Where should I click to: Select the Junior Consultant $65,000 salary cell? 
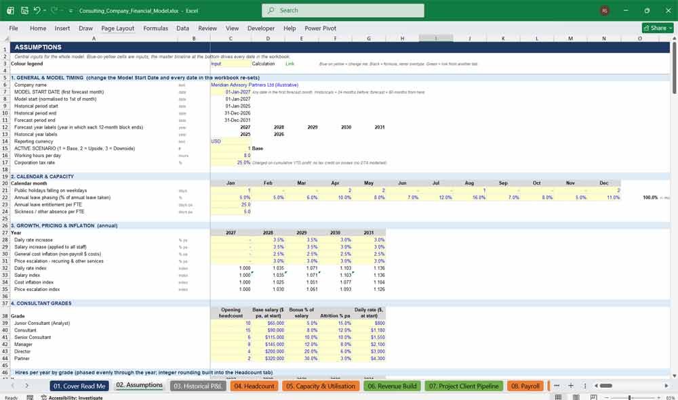click(x=268, y=324)
